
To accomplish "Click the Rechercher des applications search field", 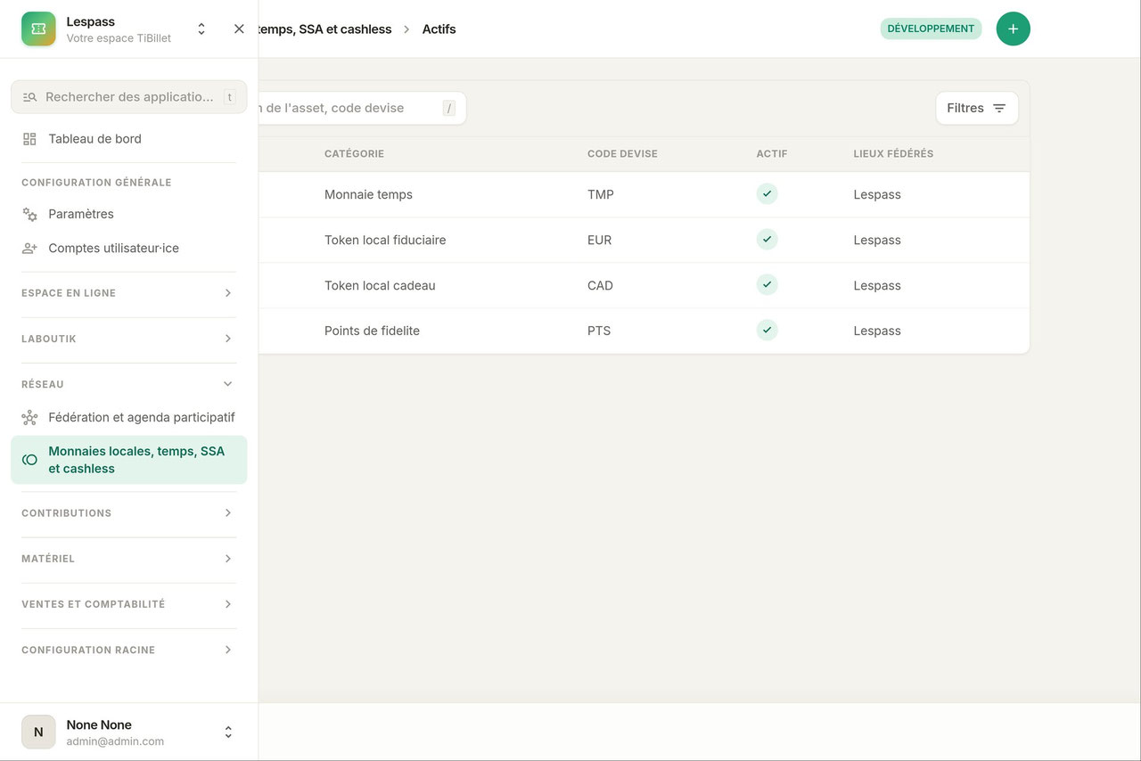I will click(x=129, y=97).
